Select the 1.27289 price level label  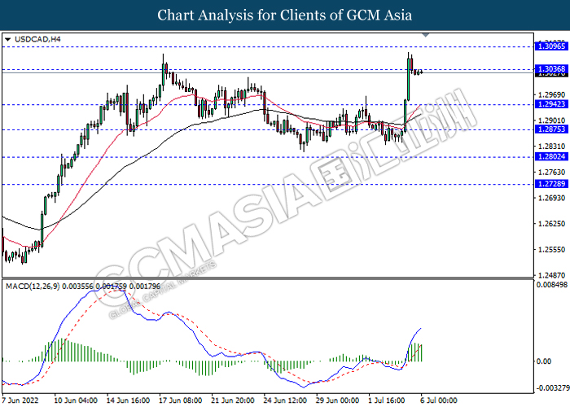click(551, 184)
